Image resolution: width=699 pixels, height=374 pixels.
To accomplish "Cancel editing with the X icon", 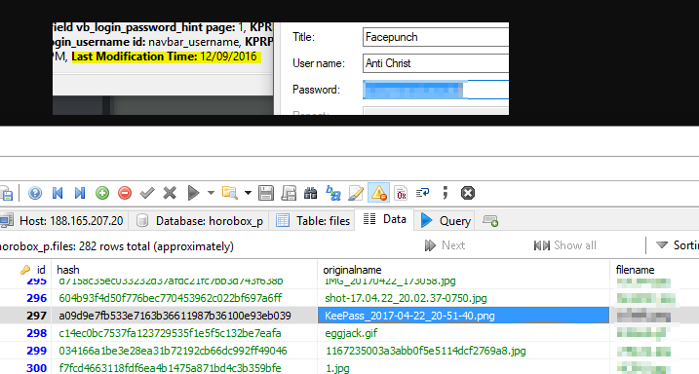I will click(170, 193).
